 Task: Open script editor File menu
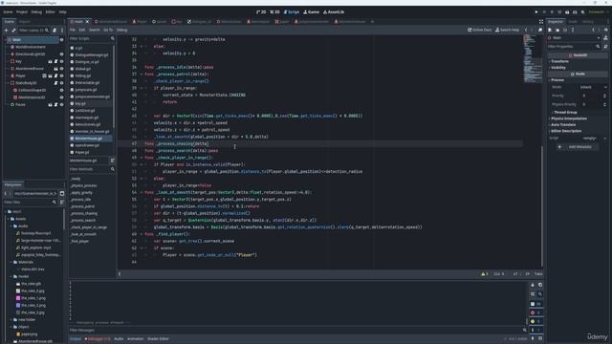click(x=73, y=30)
